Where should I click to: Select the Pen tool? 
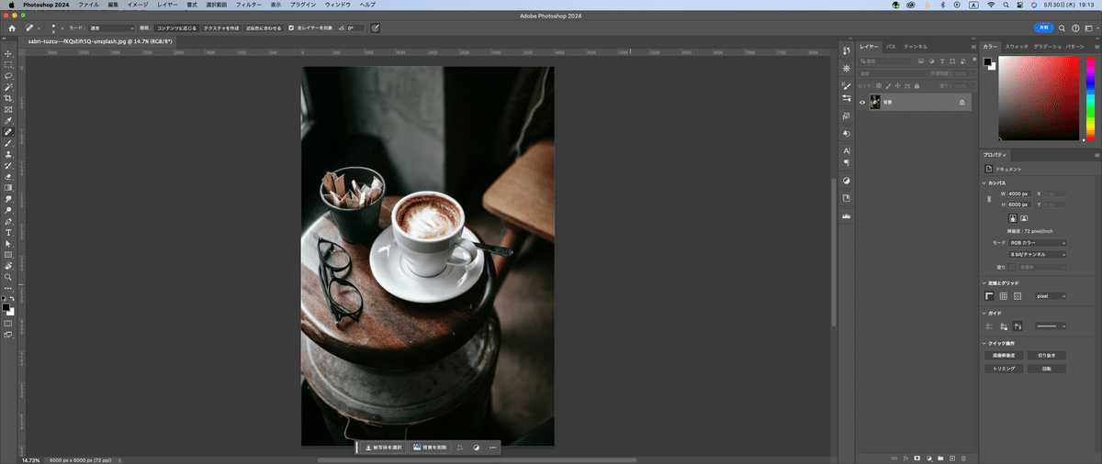pos(8,221)
